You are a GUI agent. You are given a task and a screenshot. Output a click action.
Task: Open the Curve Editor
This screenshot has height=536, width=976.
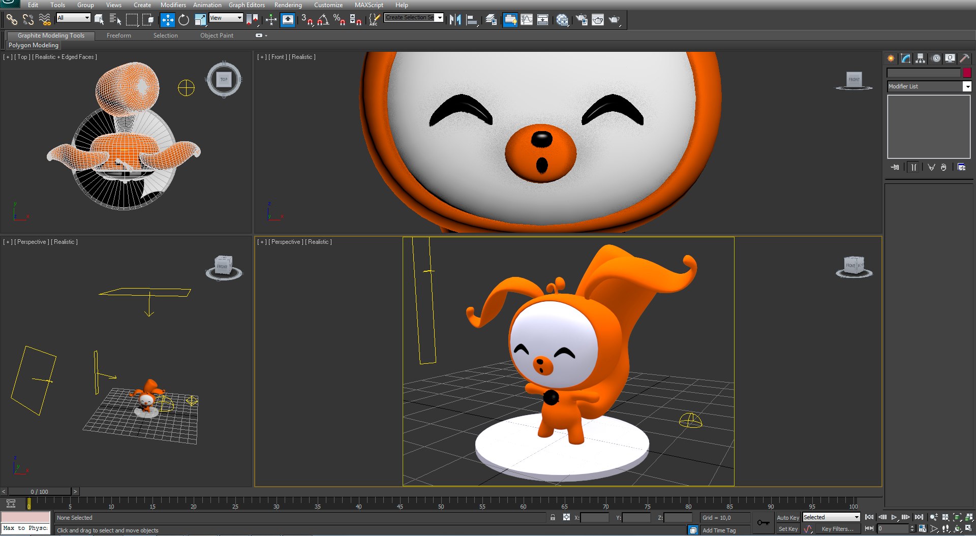coord(527,20)
